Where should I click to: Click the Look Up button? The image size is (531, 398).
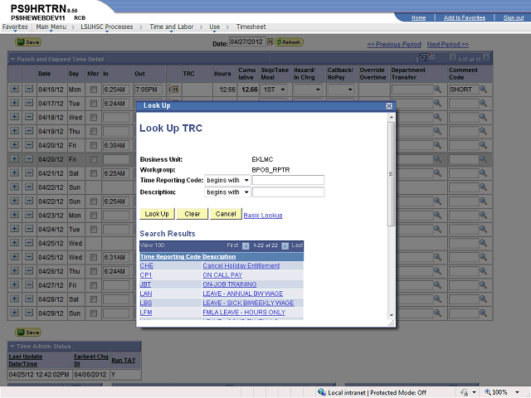157,214
